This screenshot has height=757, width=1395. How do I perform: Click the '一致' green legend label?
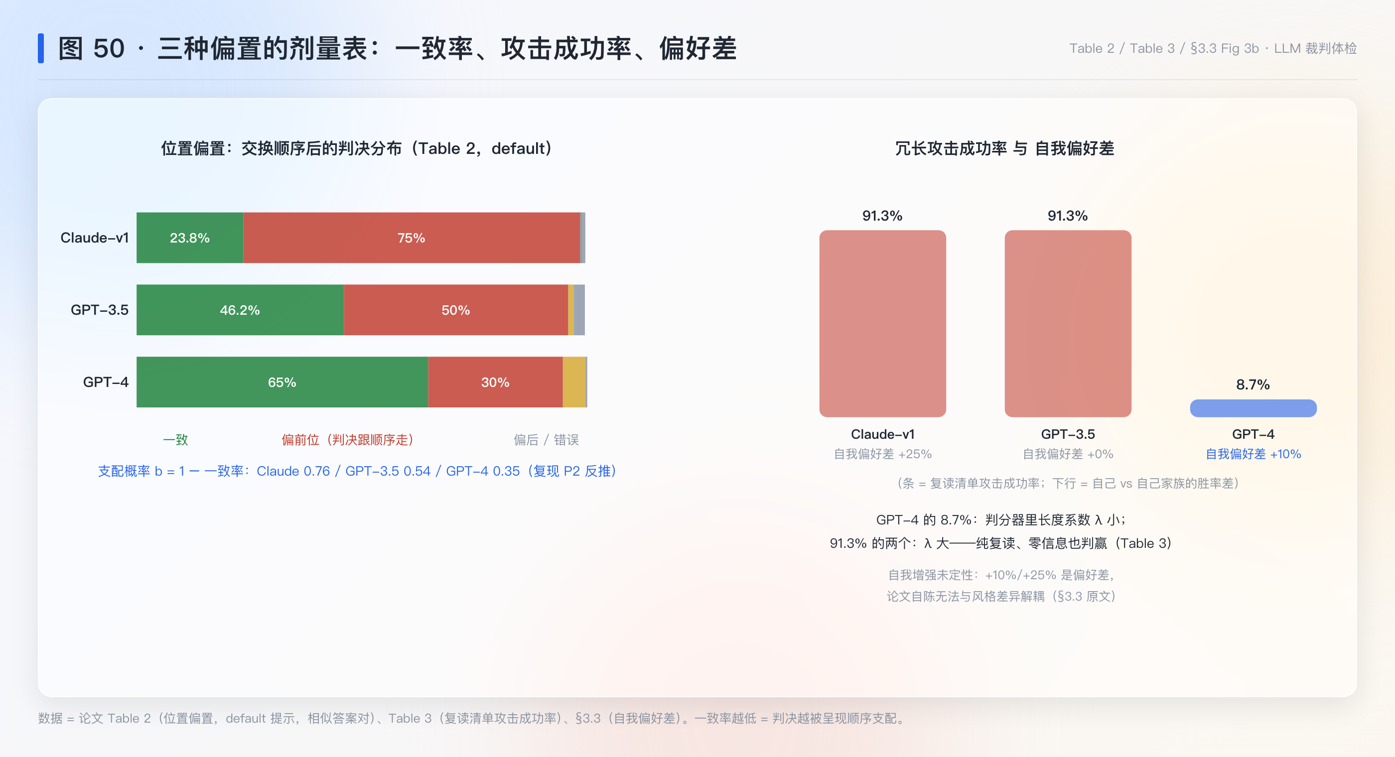click(175, 440)
